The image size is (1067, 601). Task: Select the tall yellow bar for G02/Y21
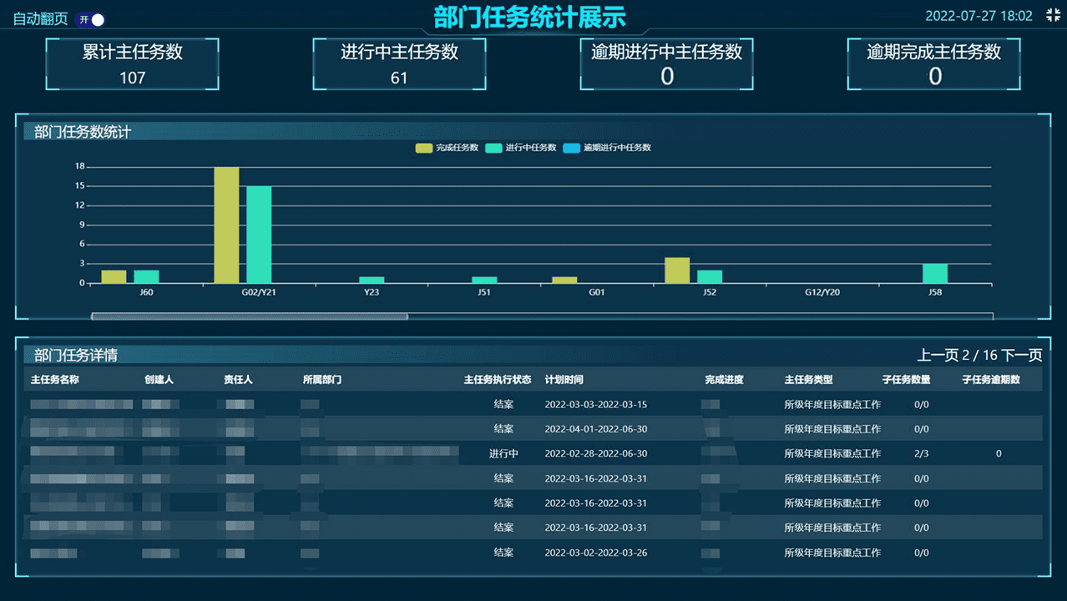click(225, 225)
